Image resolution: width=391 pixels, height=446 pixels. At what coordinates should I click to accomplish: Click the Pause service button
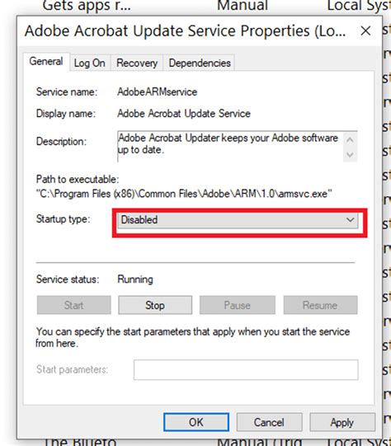(x=238, y=305)
